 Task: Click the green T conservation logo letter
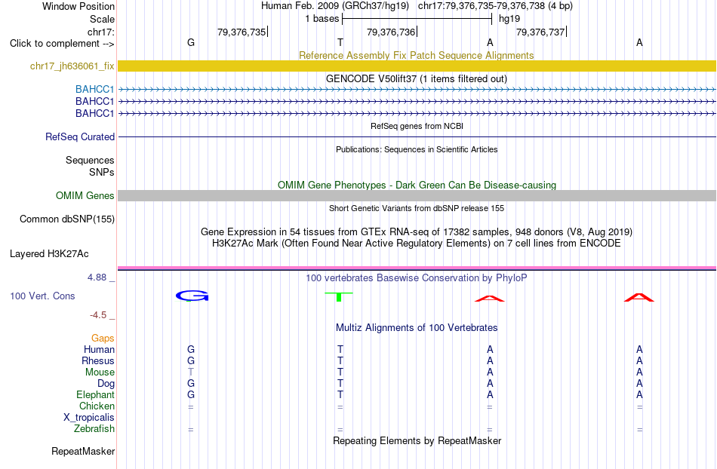[x=339, y=297]
